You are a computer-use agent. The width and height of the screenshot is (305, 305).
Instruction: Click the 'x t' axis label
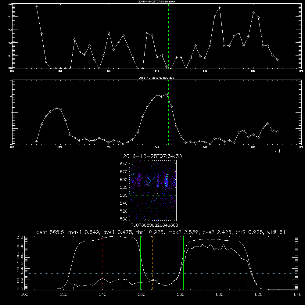tap(277, 151)
